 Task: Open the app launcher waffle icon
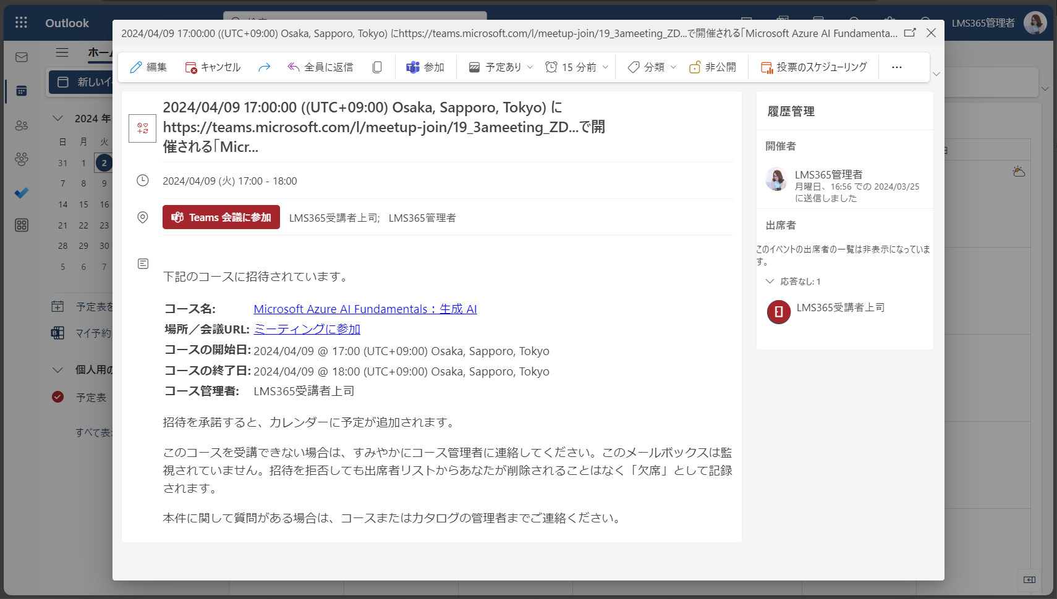point(21,23)
